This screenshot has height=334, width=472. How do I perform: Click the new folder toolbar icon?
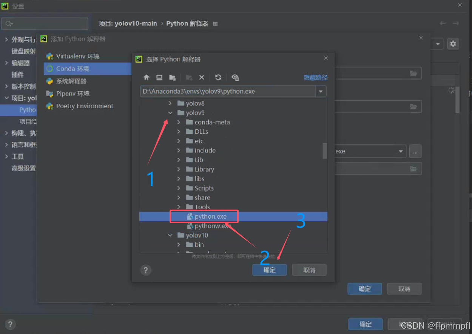(189, 77)
